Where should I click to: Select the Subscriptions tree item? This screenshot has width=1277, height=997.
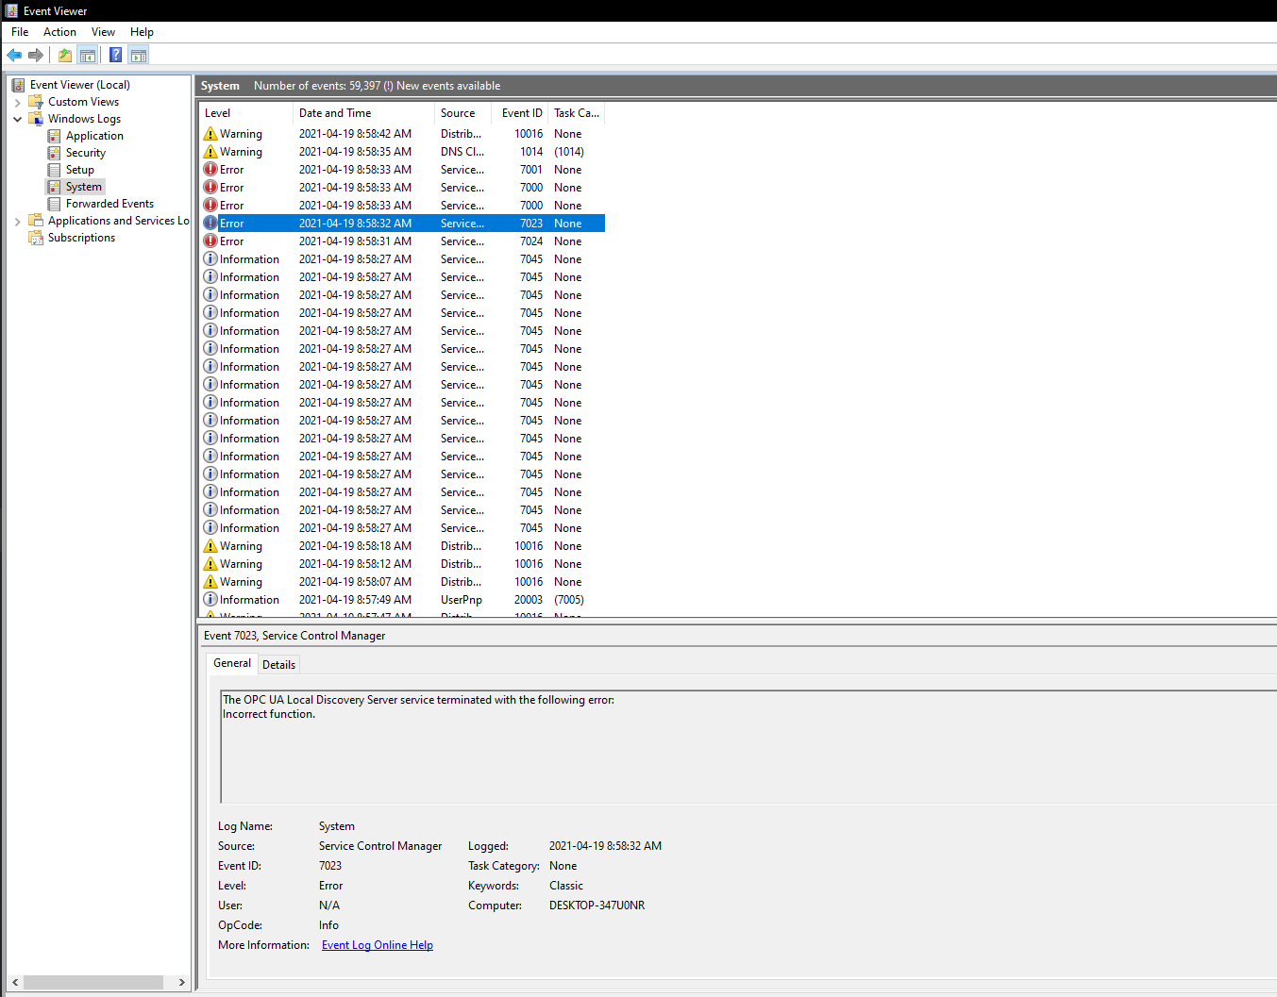point(82,238)
